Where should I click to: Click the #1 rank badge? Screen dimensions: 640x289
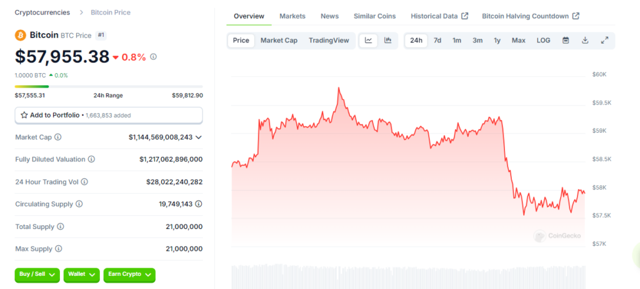[101, 36]
